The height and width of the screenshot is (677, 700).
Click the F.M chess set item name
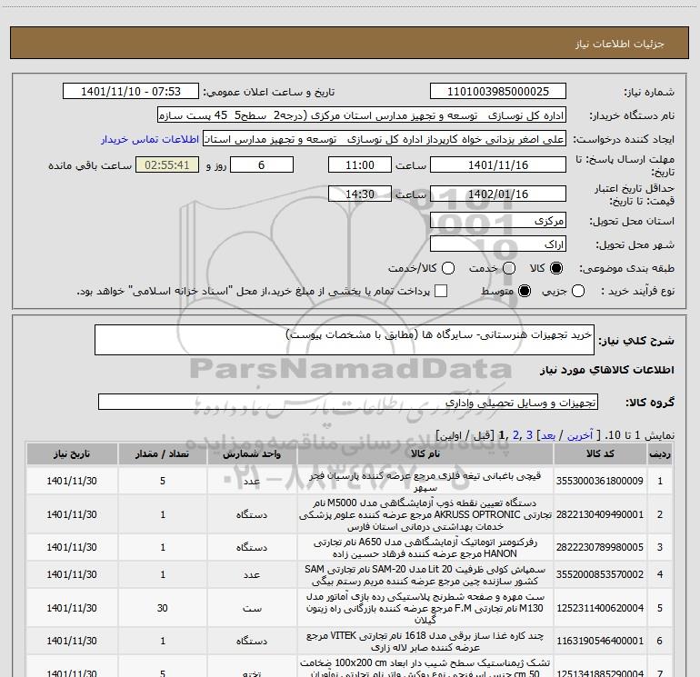click(425, 608)
